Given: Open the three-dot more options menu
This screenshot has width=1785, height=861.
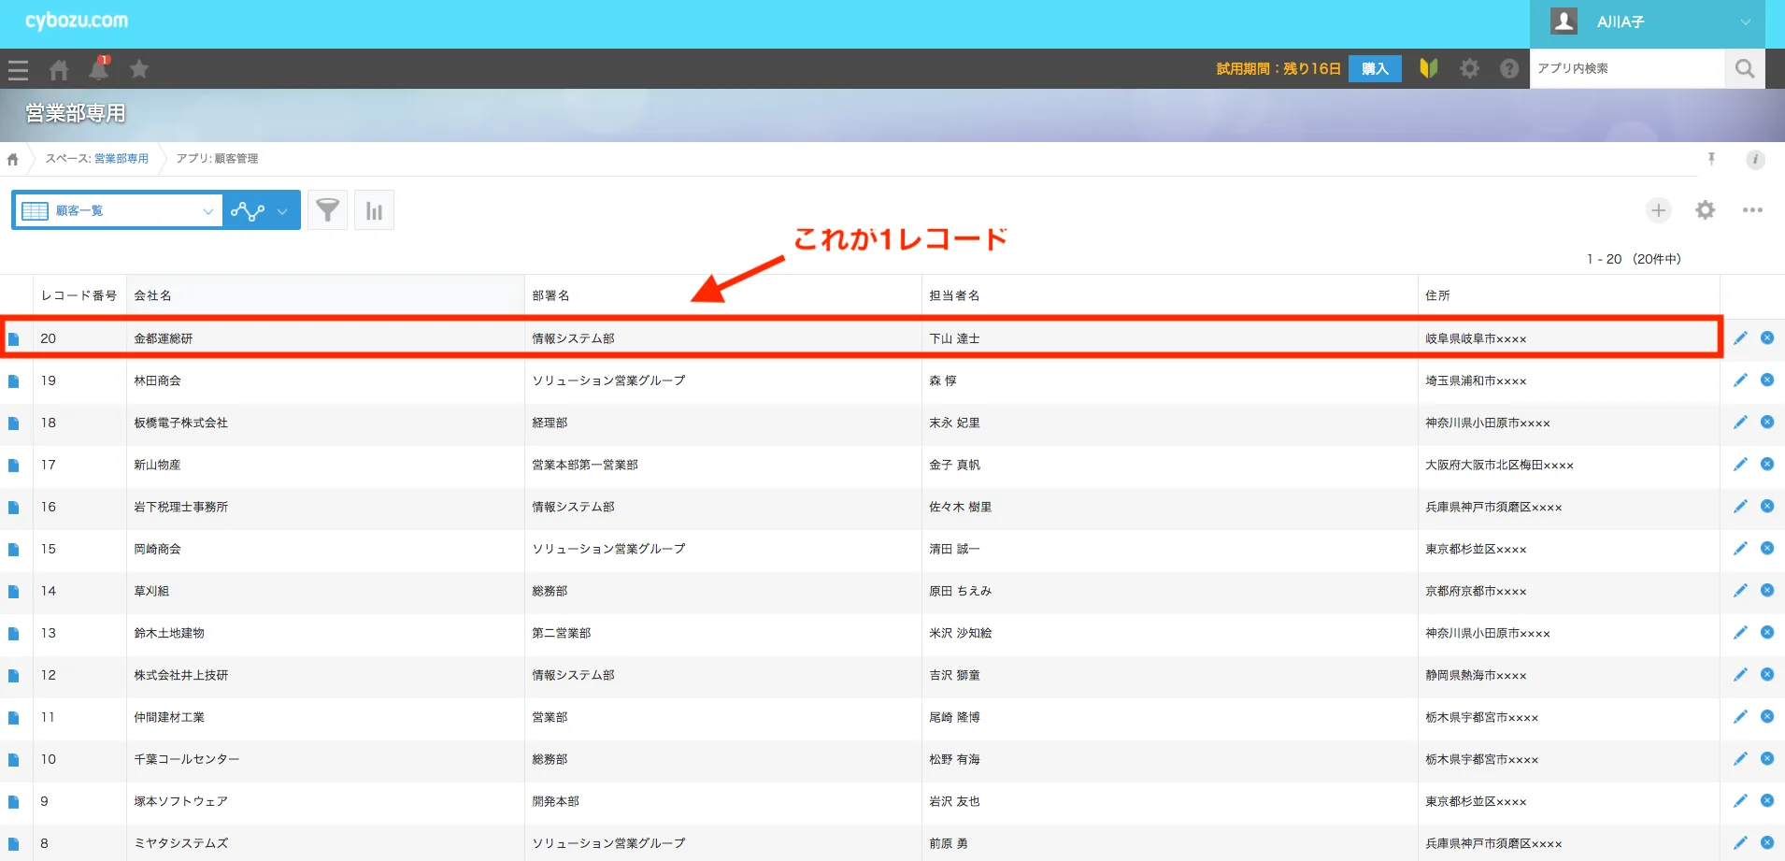Looking at the screenshot, I should click(1751, 210).
